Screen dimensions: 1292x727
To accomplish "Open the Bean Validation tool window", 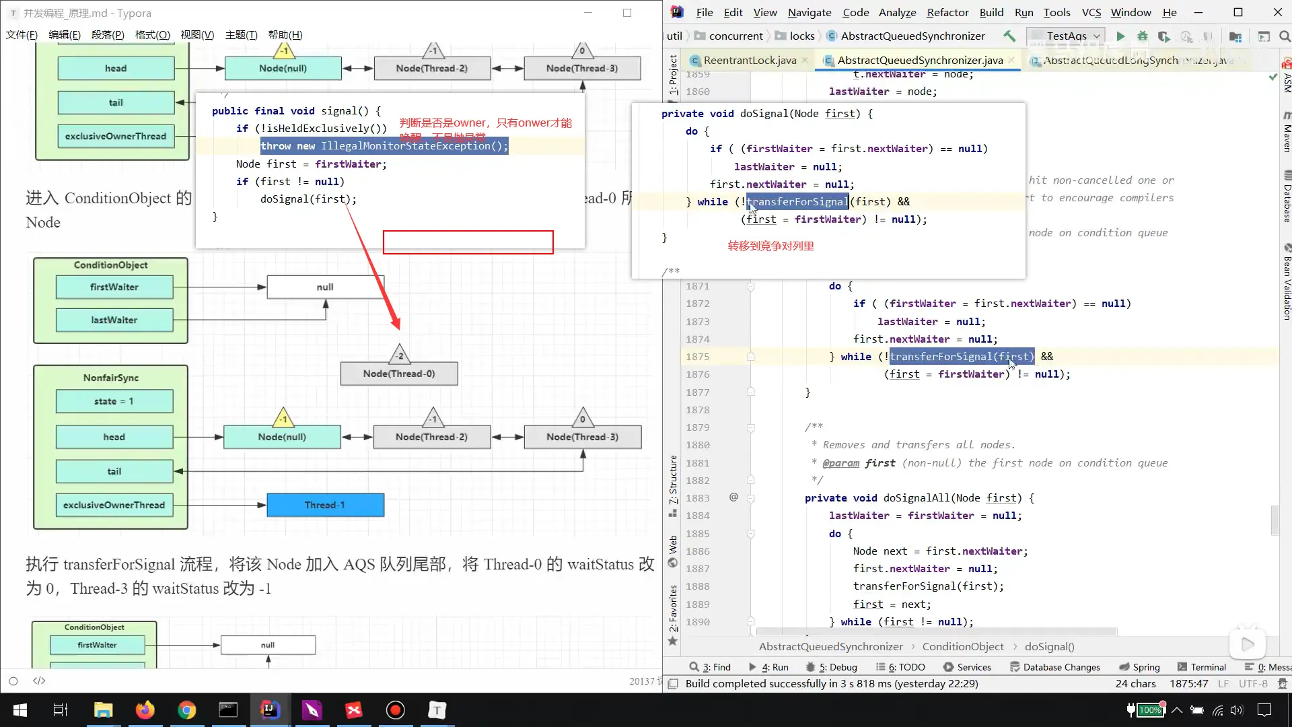I will (x=1286, y=281).
